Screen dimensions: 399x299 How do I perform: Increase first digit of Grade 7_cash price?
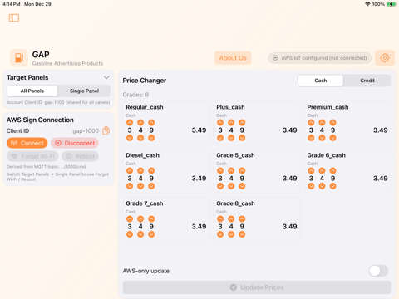tap(130, 218)
